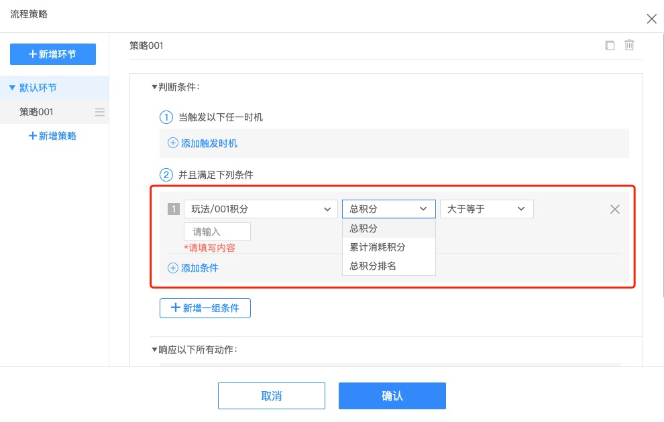Click the trash icon to delete 策略001

[629, 45]
